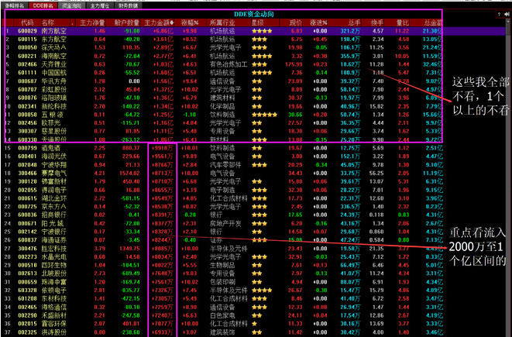Select stock 禾盛新材
This screenshot has width=512, height=337.
click(x=54, y=315)
